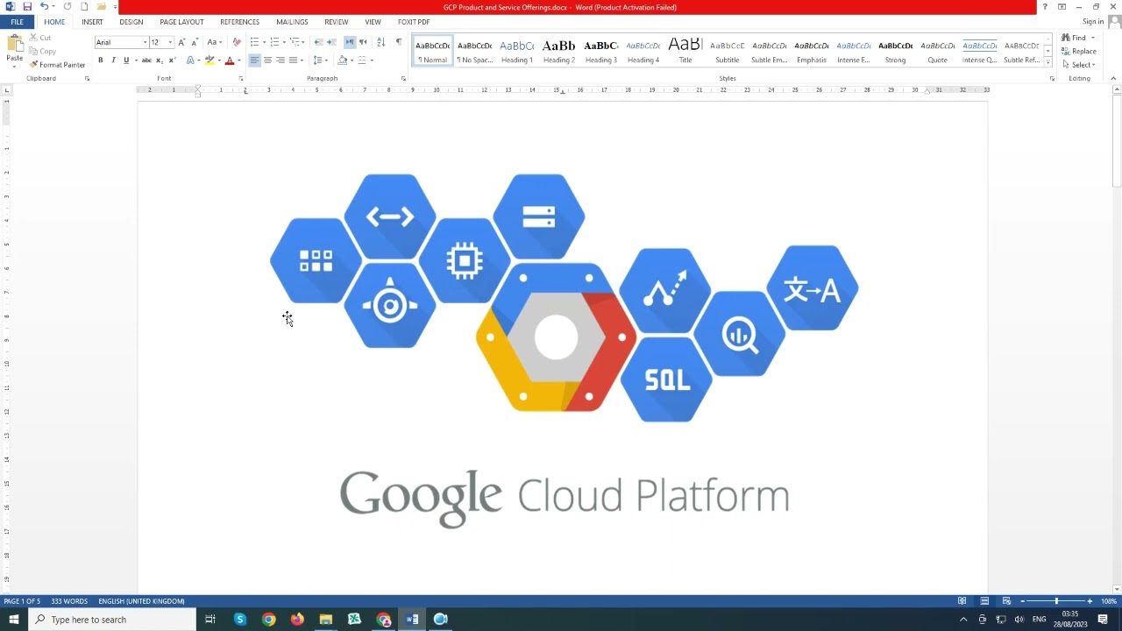Toggle strikethrough formatting

(146, 60)
